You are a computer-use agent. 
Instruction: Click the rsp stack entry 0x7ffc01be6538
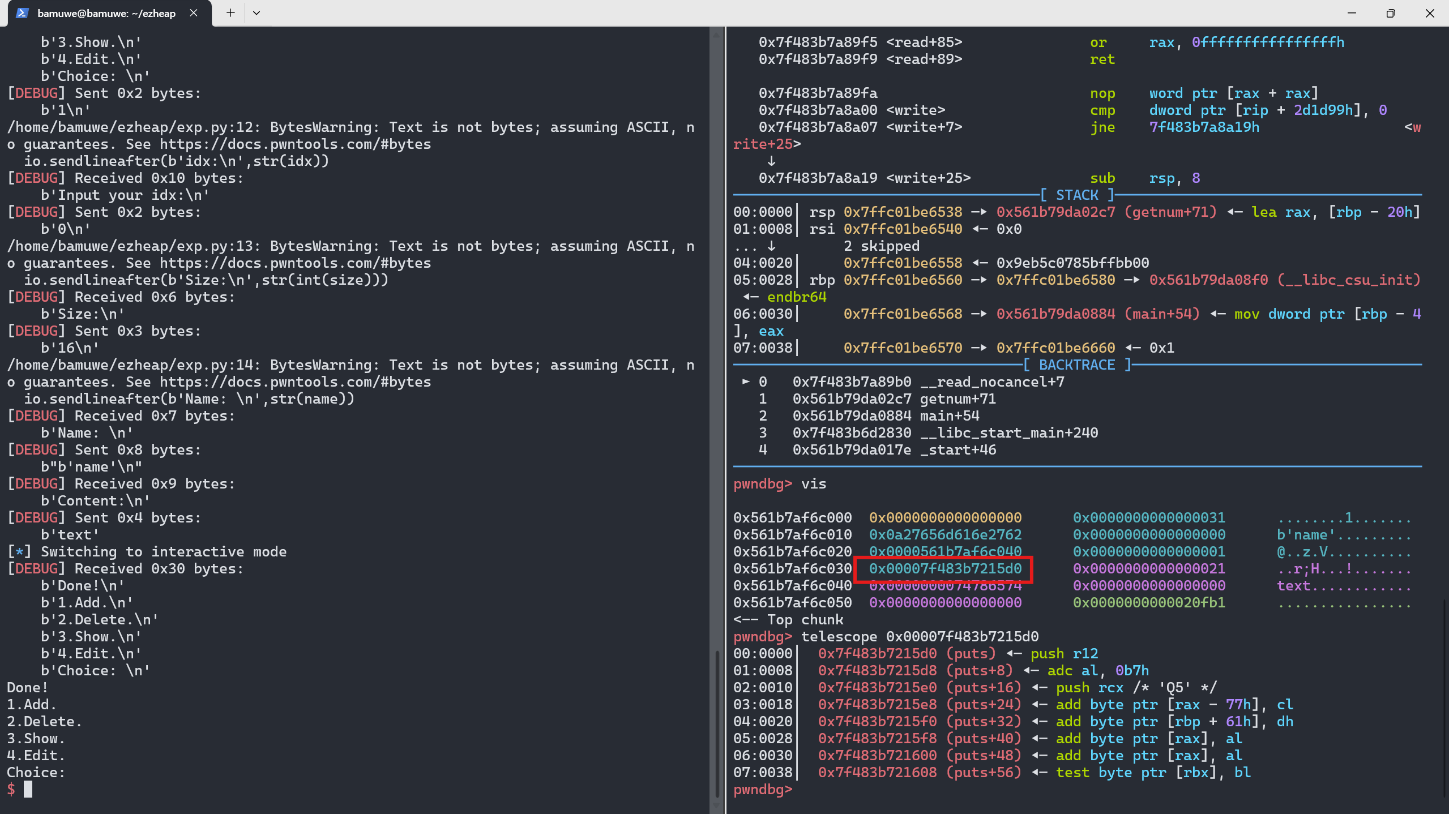pyautogui.click(x=903, y=212)
